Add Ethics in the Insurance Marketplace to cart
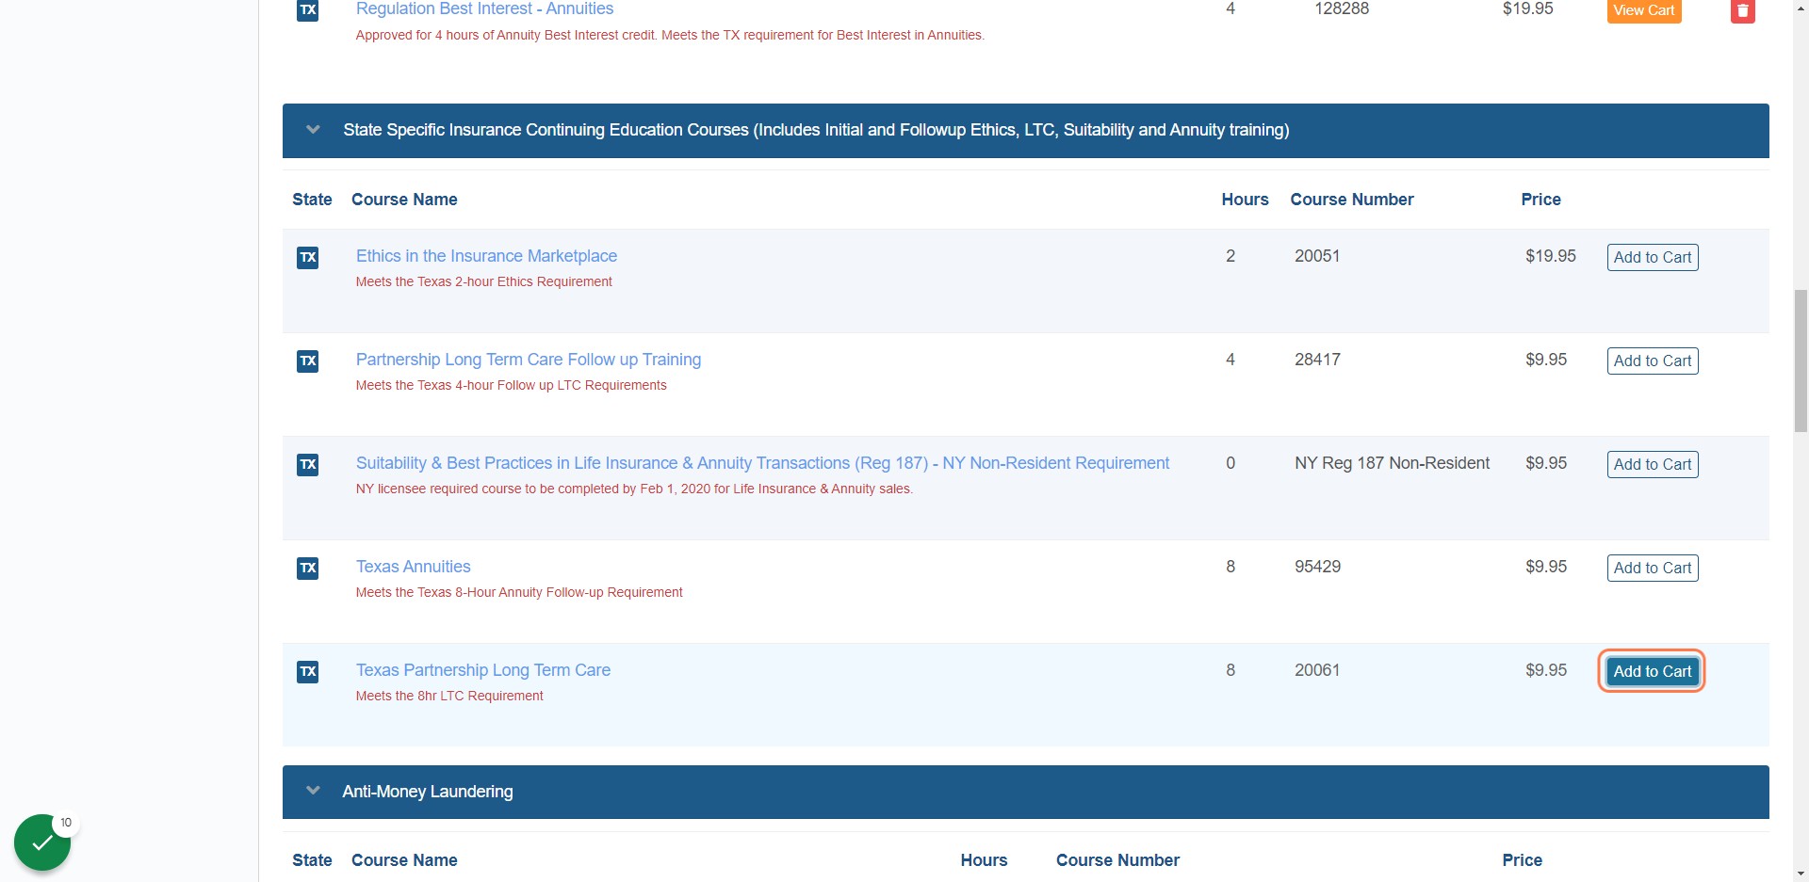Image resolution: width=1809 pixels, height=882 pixels. [1653, 257]
